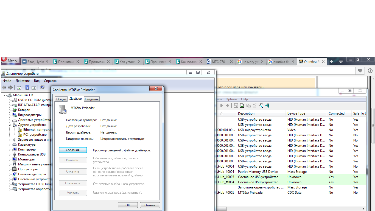Viewport: 375px width, 211px height.
Task: Open a new browser tab with plus button
Action: click(331, 61)
